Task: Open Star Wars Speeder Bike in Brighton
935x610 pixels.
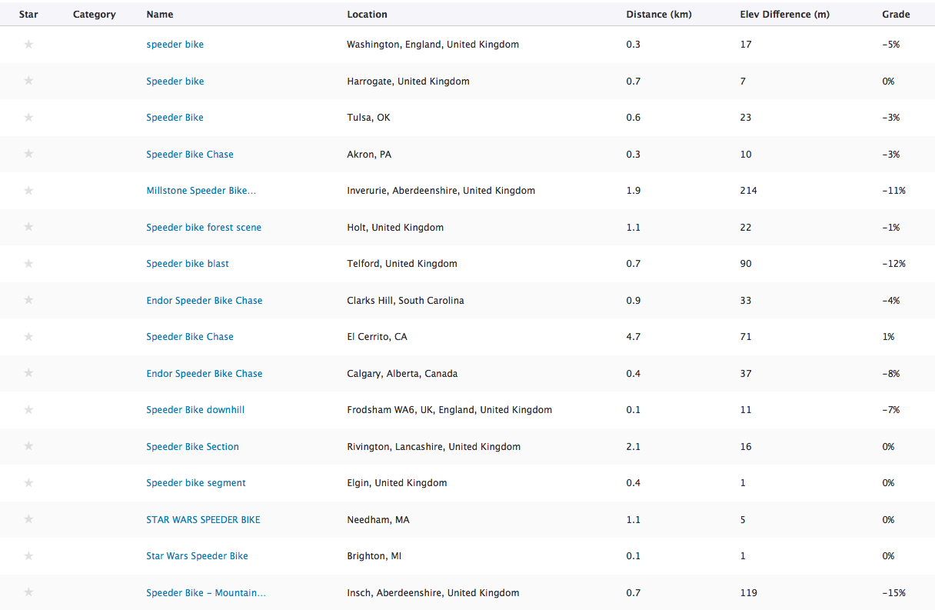Action: [x=197, y=556]
